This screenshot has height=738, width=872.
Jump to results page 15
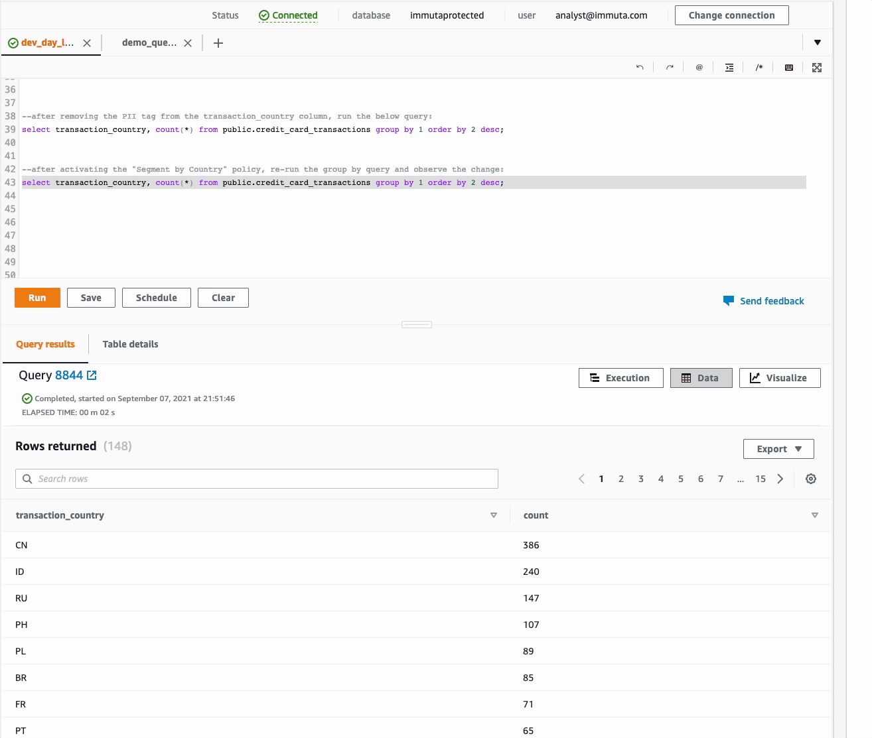(761, 479)
